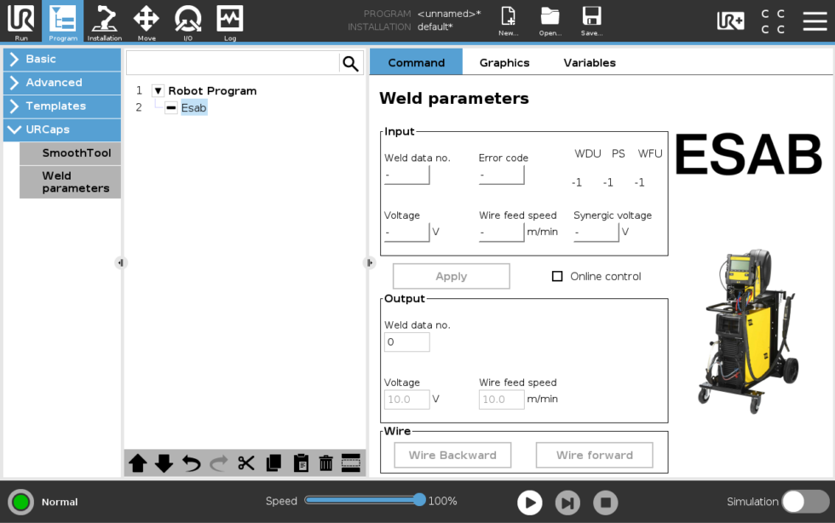
Task: Click the Save program icon
Action: (591, 21)
